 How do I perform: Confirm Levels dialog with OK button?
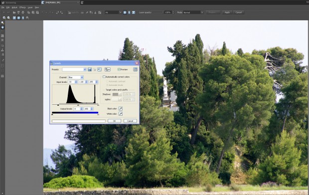coord(114,121)
